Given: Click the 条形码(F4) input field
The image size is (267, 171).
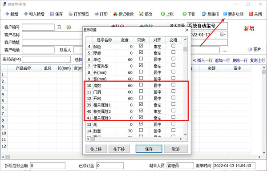Looking at the screenshot, I should [x=46, y=60].
